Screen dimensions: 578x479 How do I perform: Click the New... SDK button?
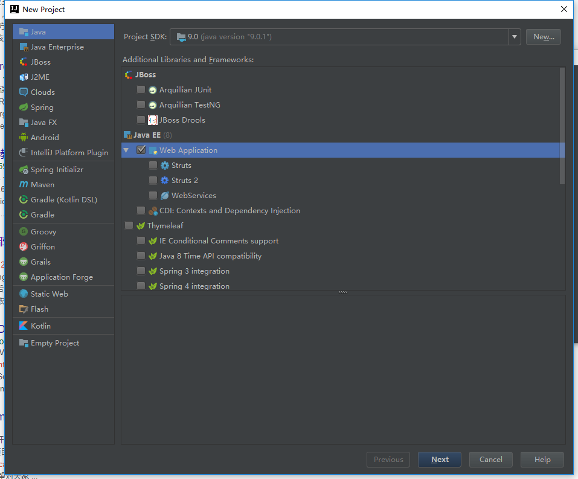544,37
